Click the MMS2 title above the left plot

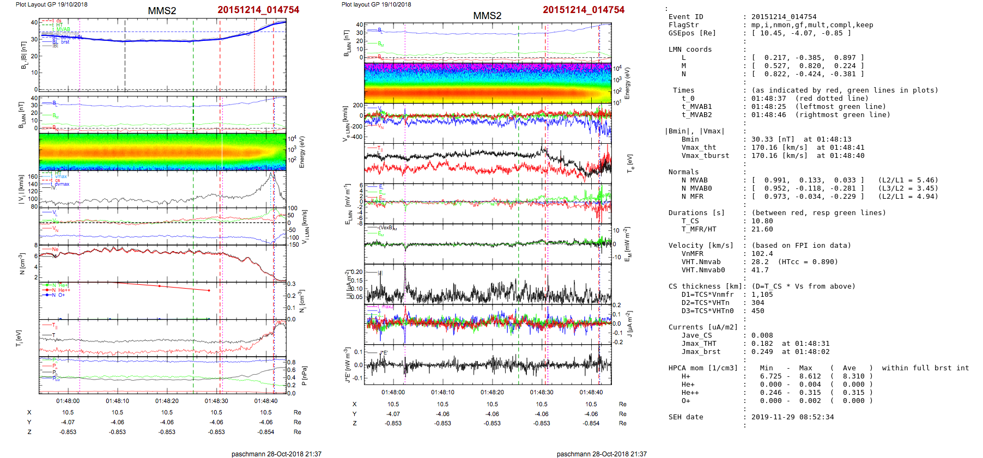tap(162, 11)
